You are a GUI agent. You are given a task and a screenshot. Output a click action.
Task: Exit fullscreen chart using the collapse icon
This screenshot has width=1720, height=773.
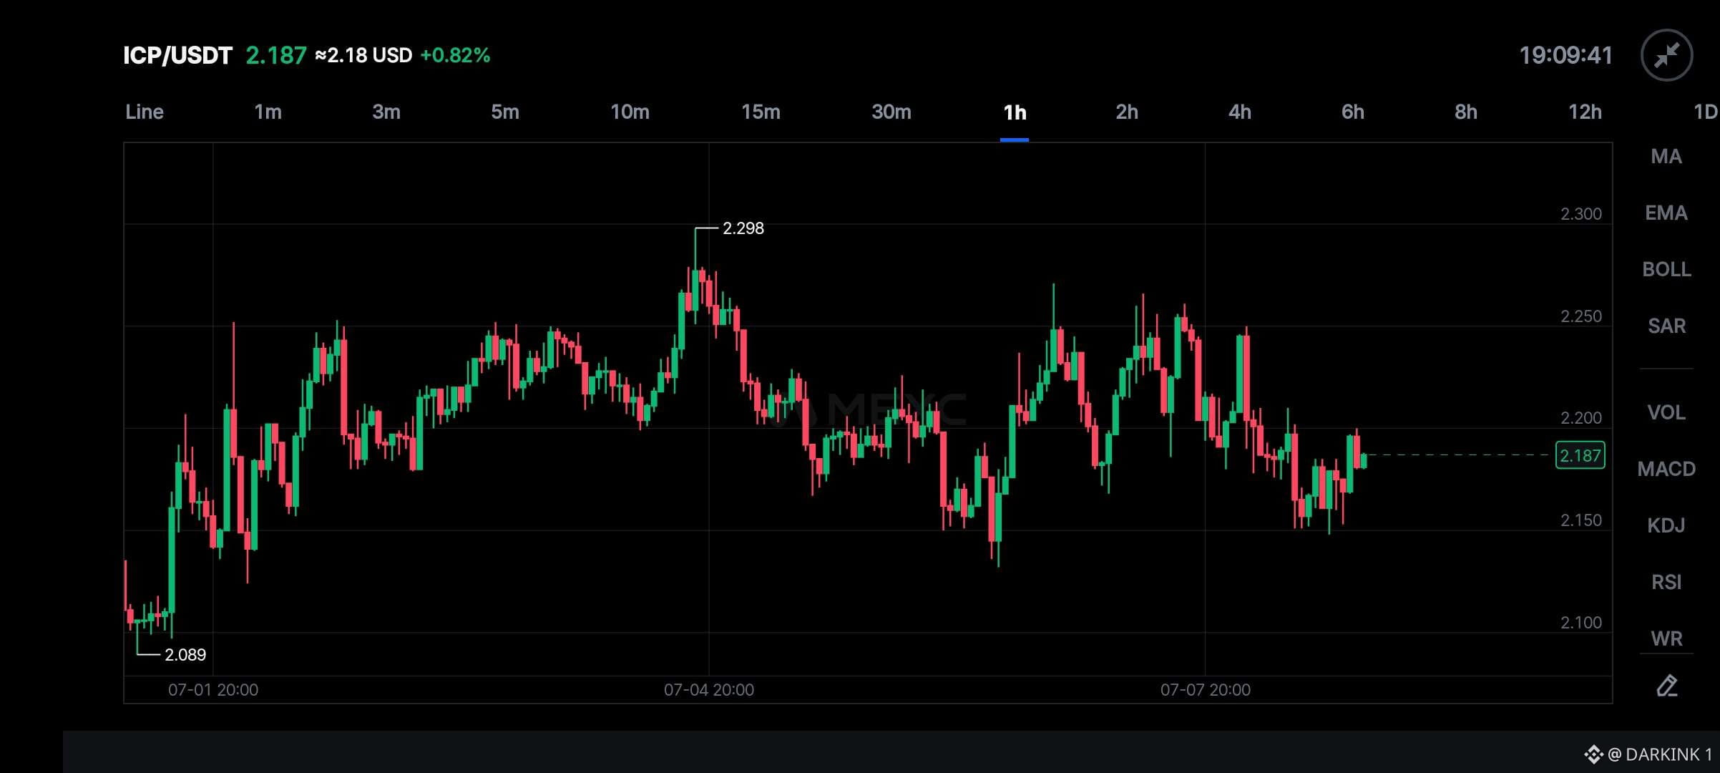[x=1666, y=55]
